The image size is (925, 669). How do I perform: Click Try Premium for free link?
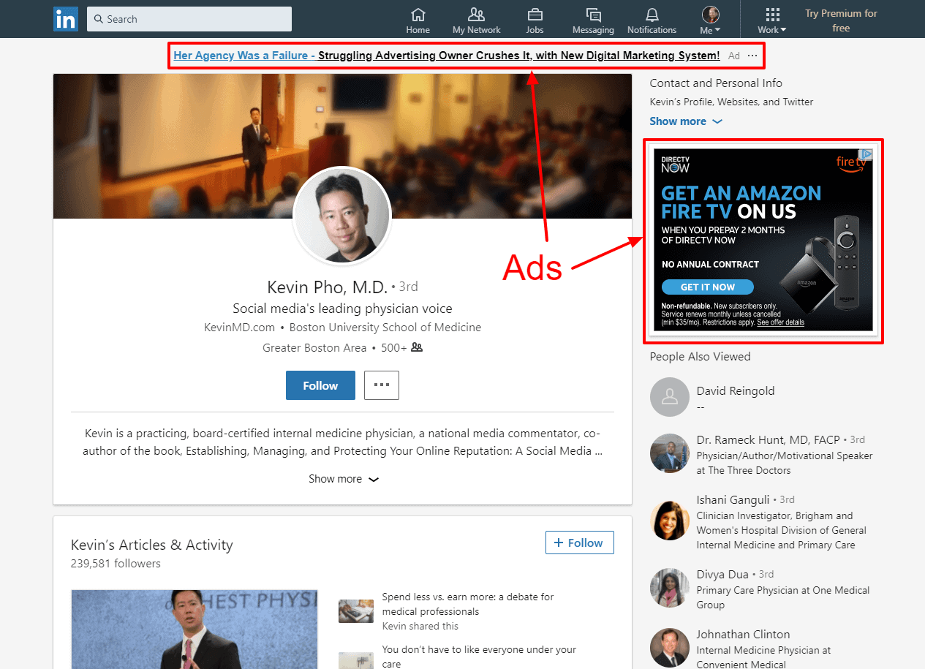841,20
